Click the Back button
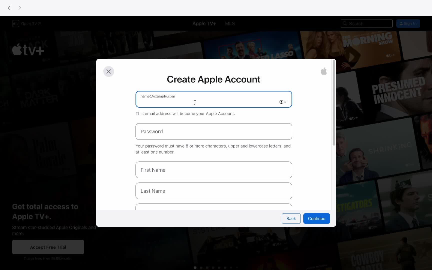 coord(291,218)
